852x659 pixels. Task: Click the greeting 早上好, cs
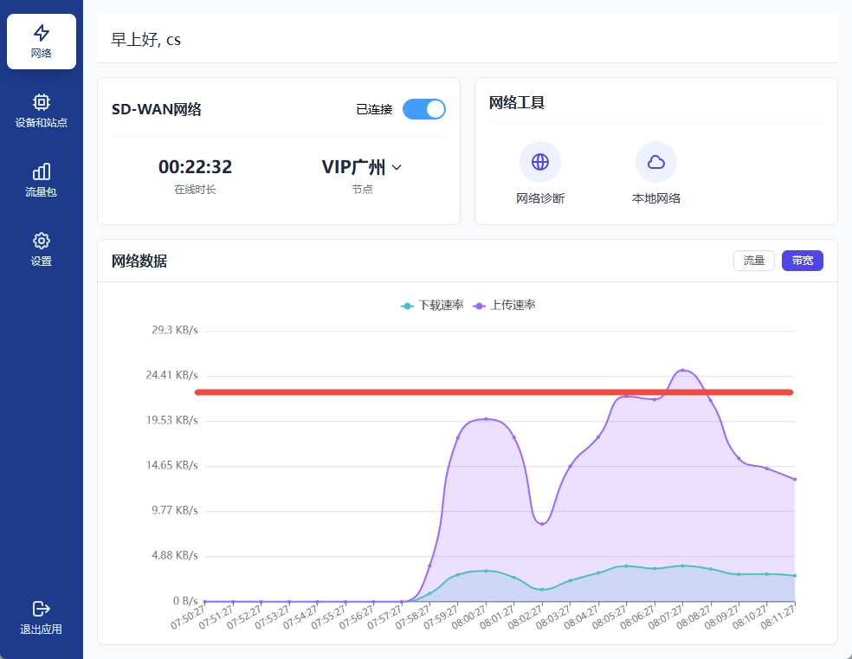145,40
